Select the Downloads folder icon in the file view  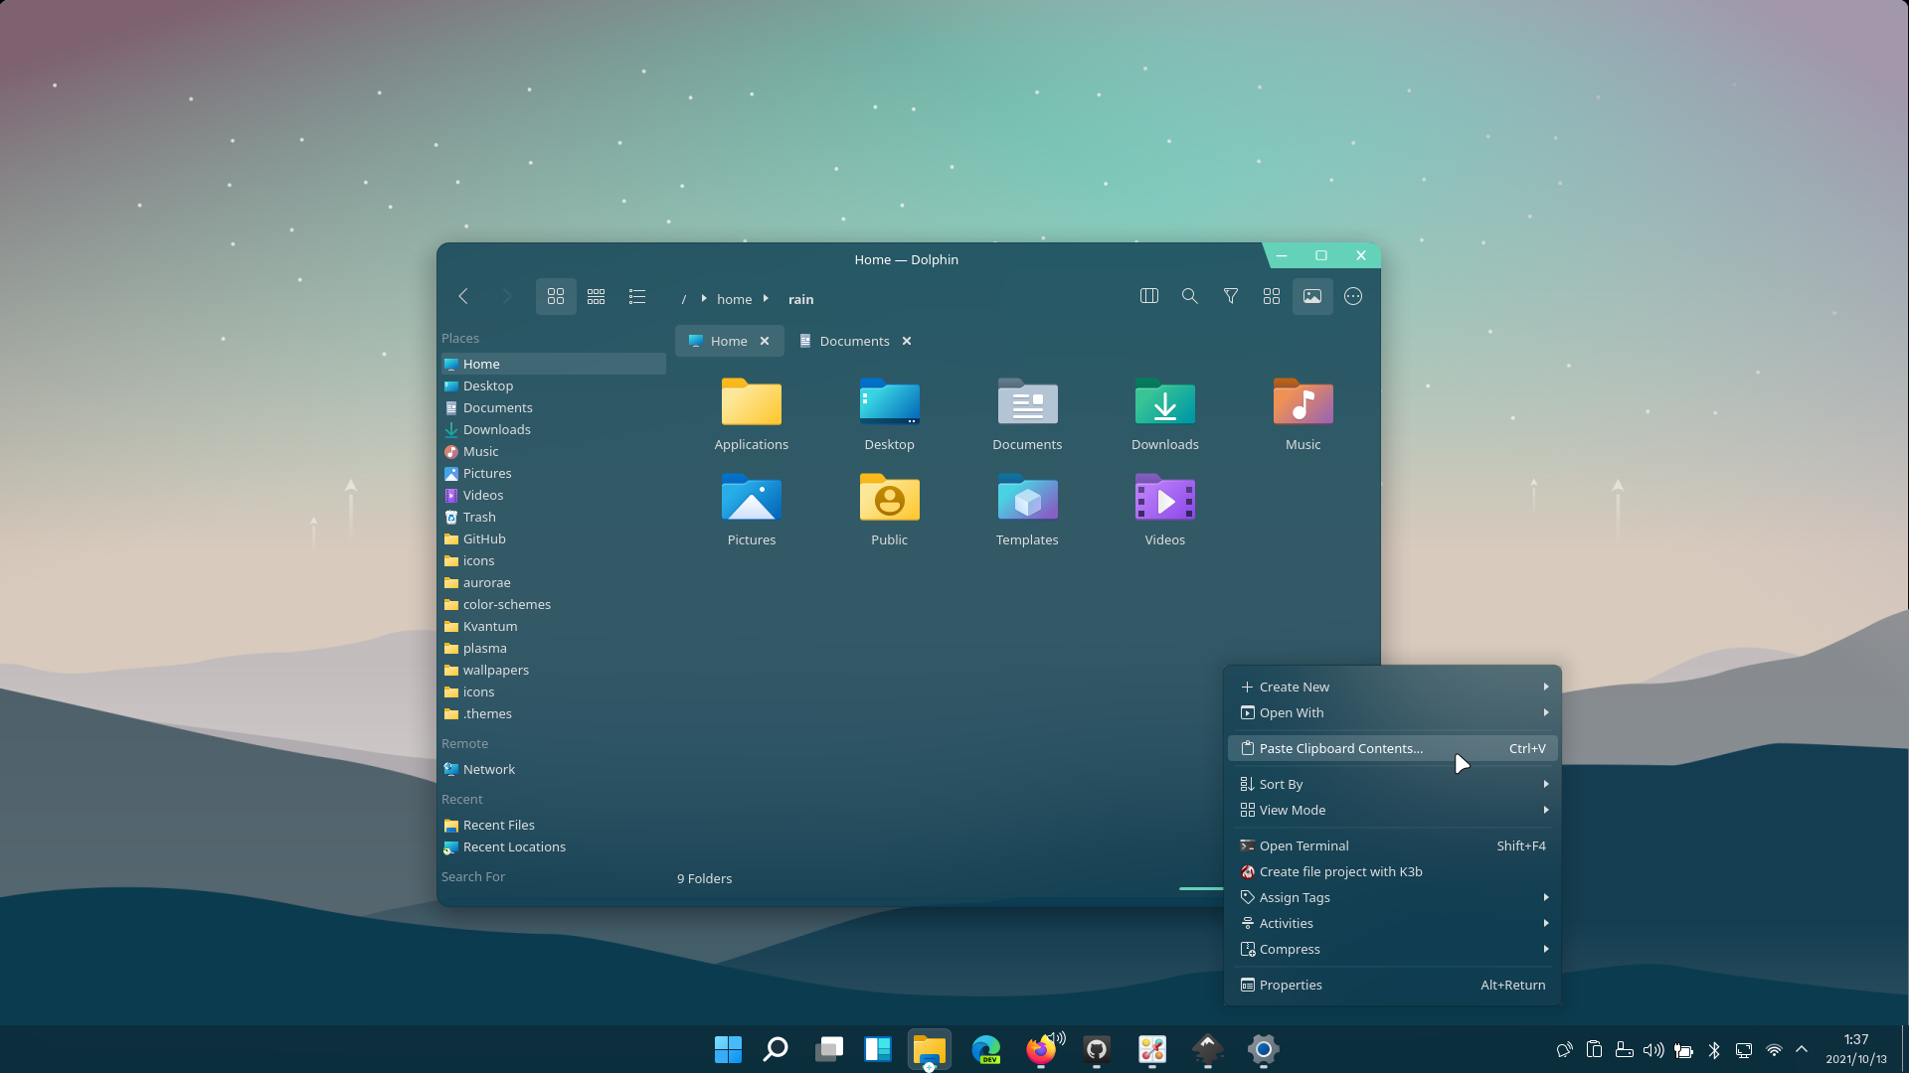(1165, 402)
